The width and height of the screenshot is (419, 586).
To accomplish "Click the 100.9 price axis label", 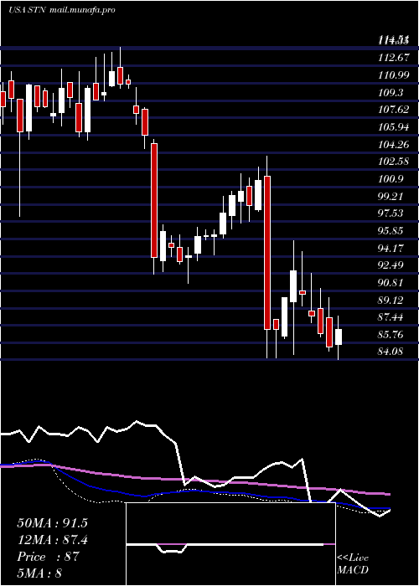I will pos(391,178).
